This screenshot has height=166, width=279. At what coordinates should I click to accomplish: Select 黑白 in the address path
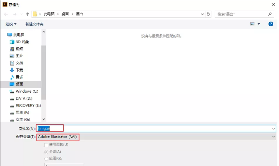coord(79,14)
